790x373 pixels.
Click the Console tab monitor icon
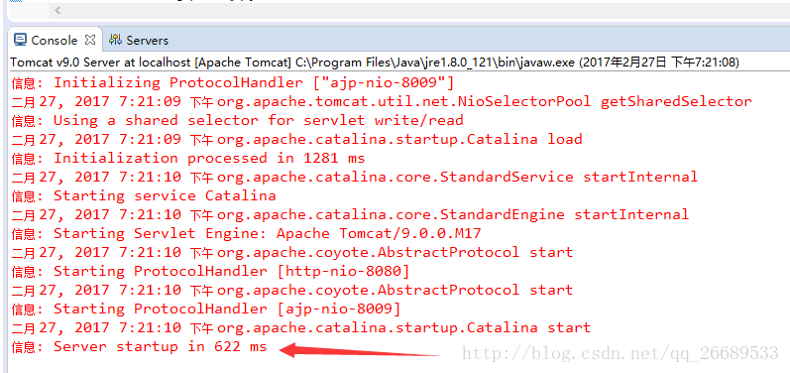click(x=20, y=40)
